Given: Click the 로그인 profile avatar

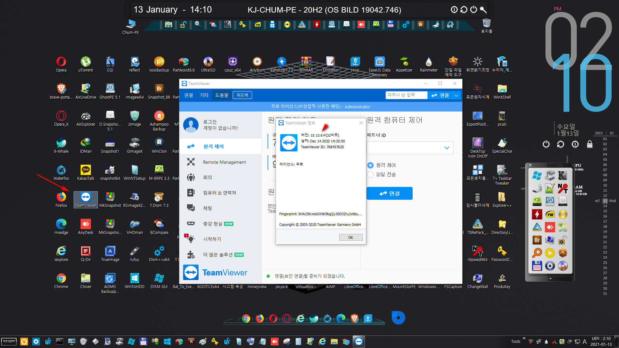Looking at the screenshot, I should click(x=191, y=125).
